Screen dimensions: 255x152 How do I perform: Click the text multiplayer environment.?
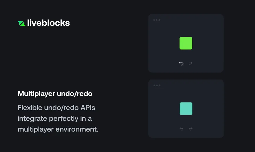[x=58, y=129]
